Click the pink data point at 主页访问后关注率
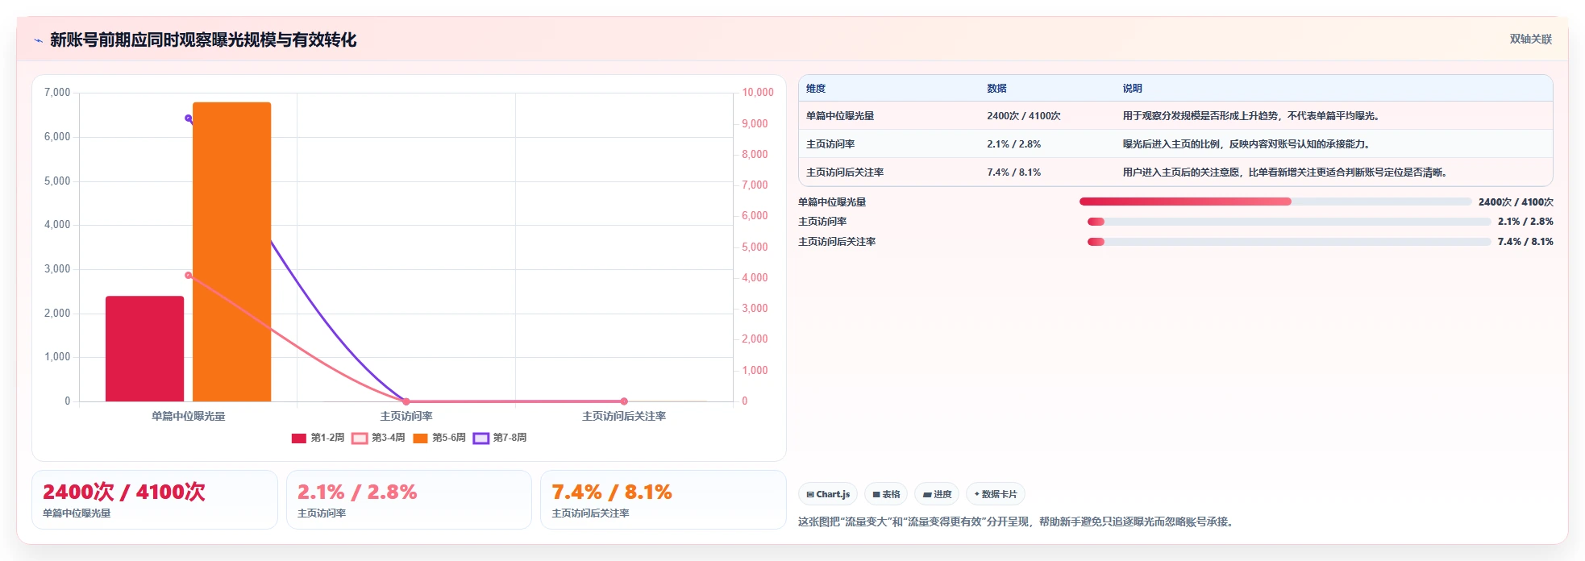Screen dimensions: 1585x561 624,401
